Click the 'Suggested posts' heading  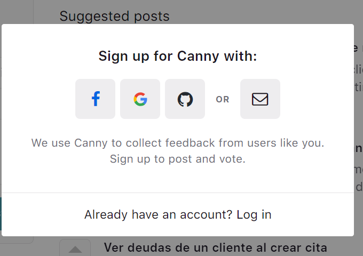[x=114, y=16]
